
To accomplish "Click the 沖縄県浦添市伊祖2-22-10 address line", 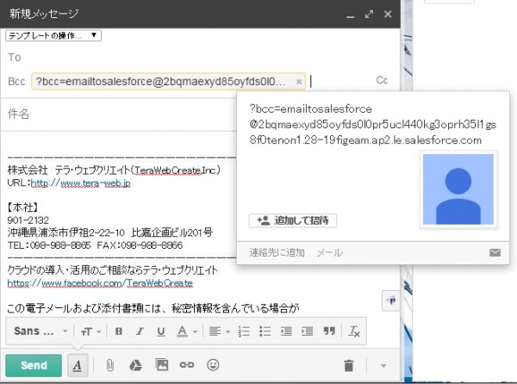I will point(109,232).
